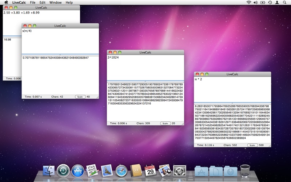Viewport: 291px width, 182px height.
Task: Click Time: 0.116 s status text
Action: click(206, 145)
